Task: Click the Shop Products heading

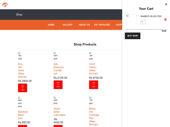Action: pos(85,45)
